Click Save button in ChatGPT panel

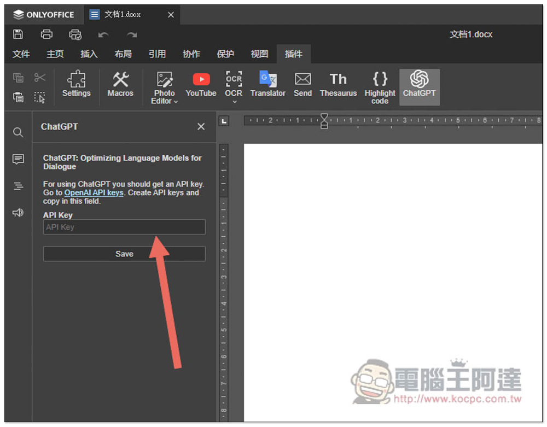pos(124,254)
